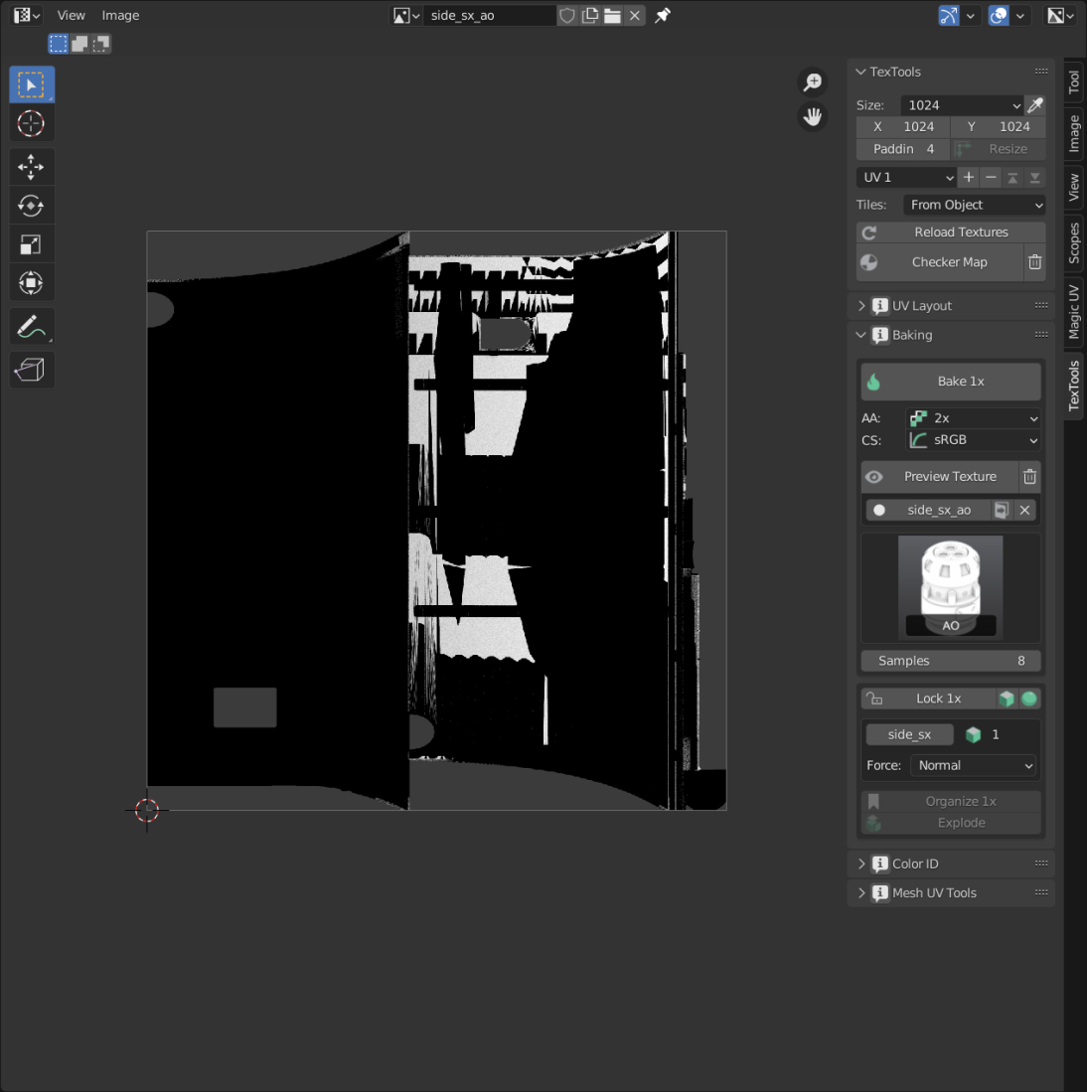This screenshot has width=1087, height=1092.
Task: Switch to the Scopes sidebar tab
Action: pyautogui.click(x=1074, y=242)
